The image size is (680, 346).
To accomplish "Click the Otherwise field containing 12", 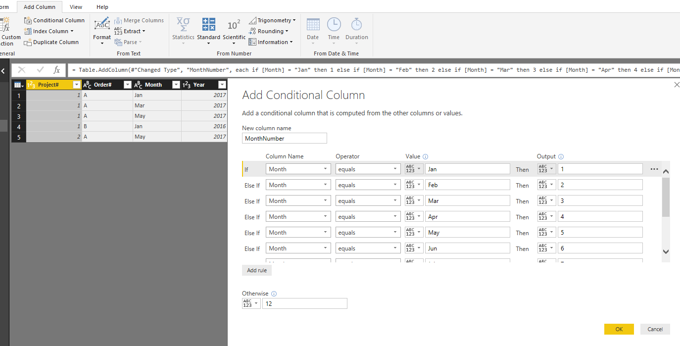I will pyautogui.click(x=305, y=303).
